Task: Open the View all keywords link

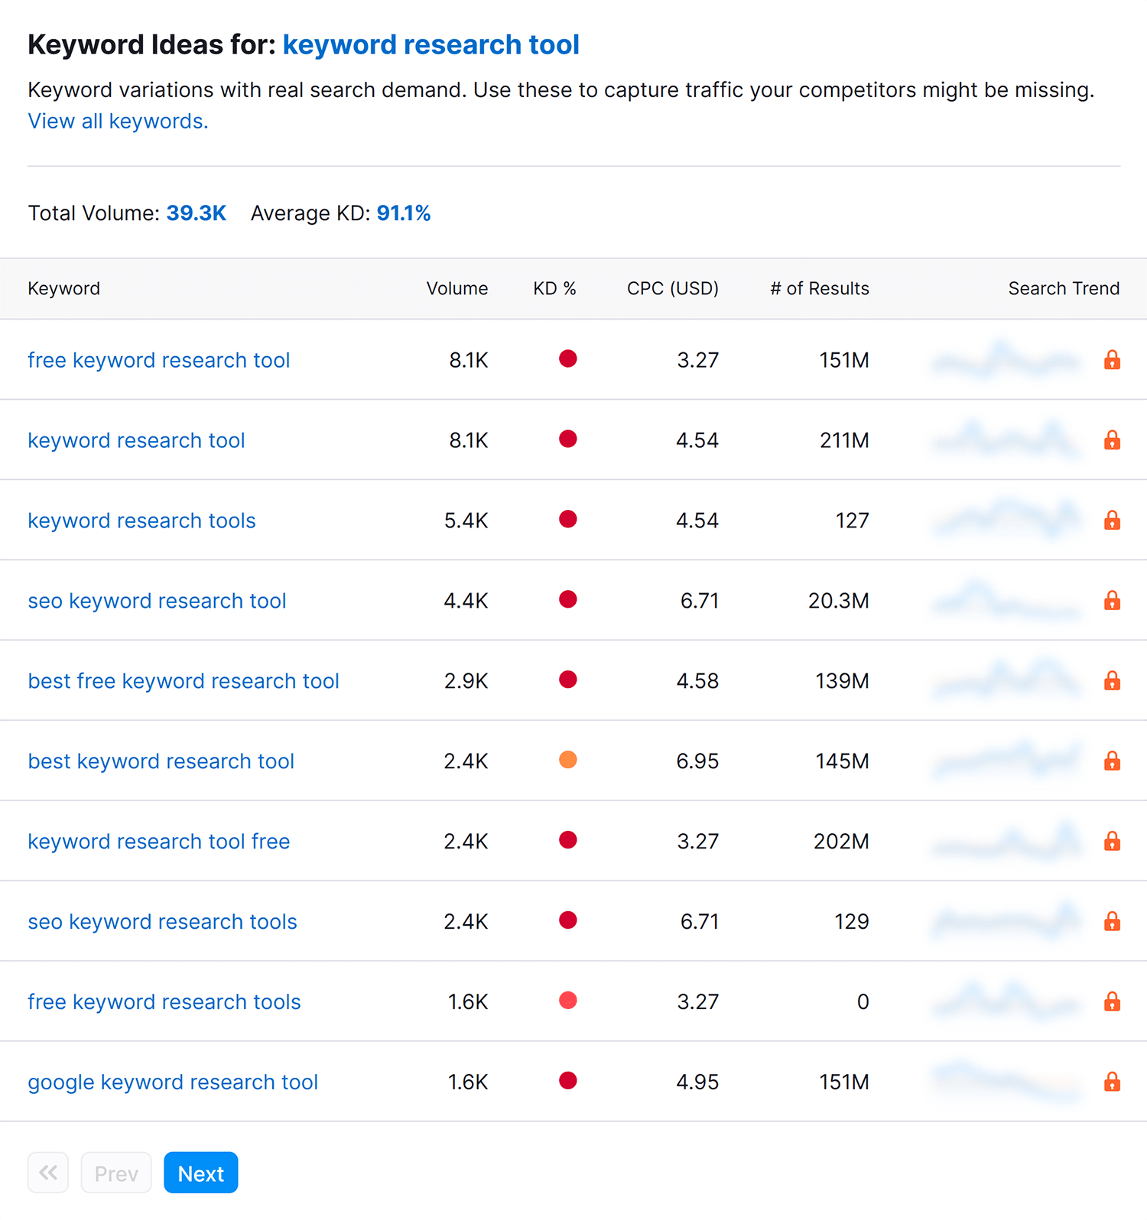Action: pos(118,122)
